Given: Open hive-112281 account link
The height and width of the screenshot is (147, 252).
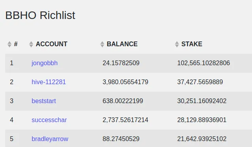Looking at the screenshot, I should pos(49,82).
